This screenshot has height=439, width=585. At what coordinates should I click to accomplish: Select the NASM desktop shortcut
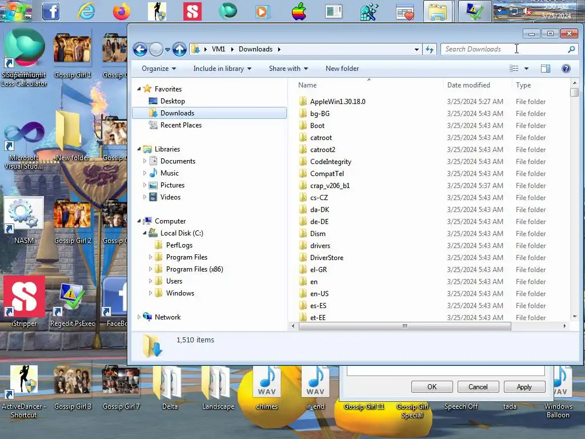coord(24,221)
